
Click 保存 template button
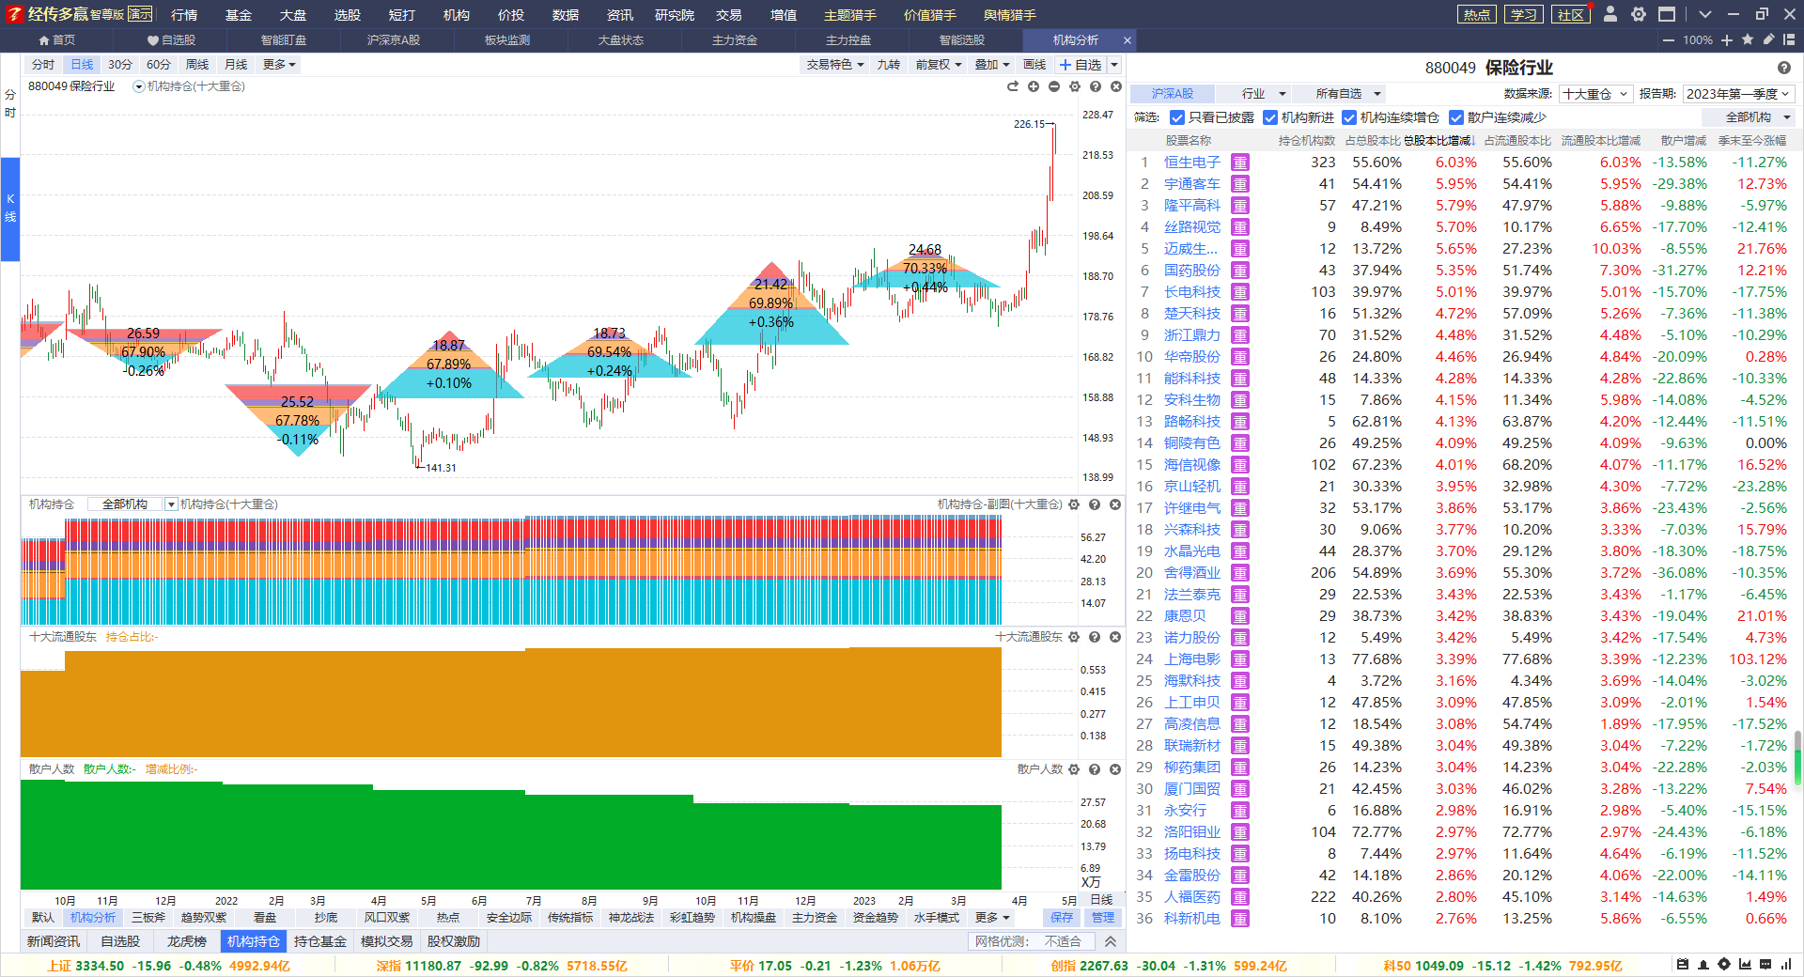click(1062, 918)
